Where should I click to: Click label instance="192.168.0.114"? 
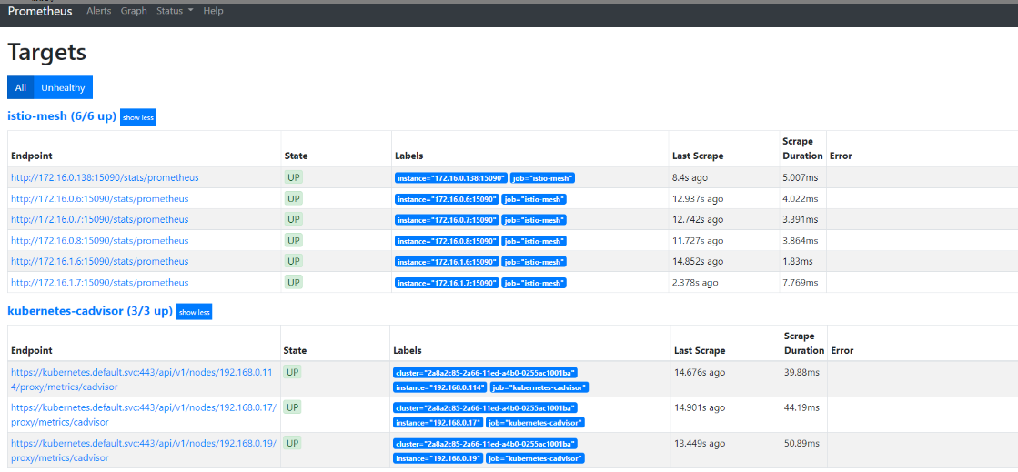(x=440, y=387)
